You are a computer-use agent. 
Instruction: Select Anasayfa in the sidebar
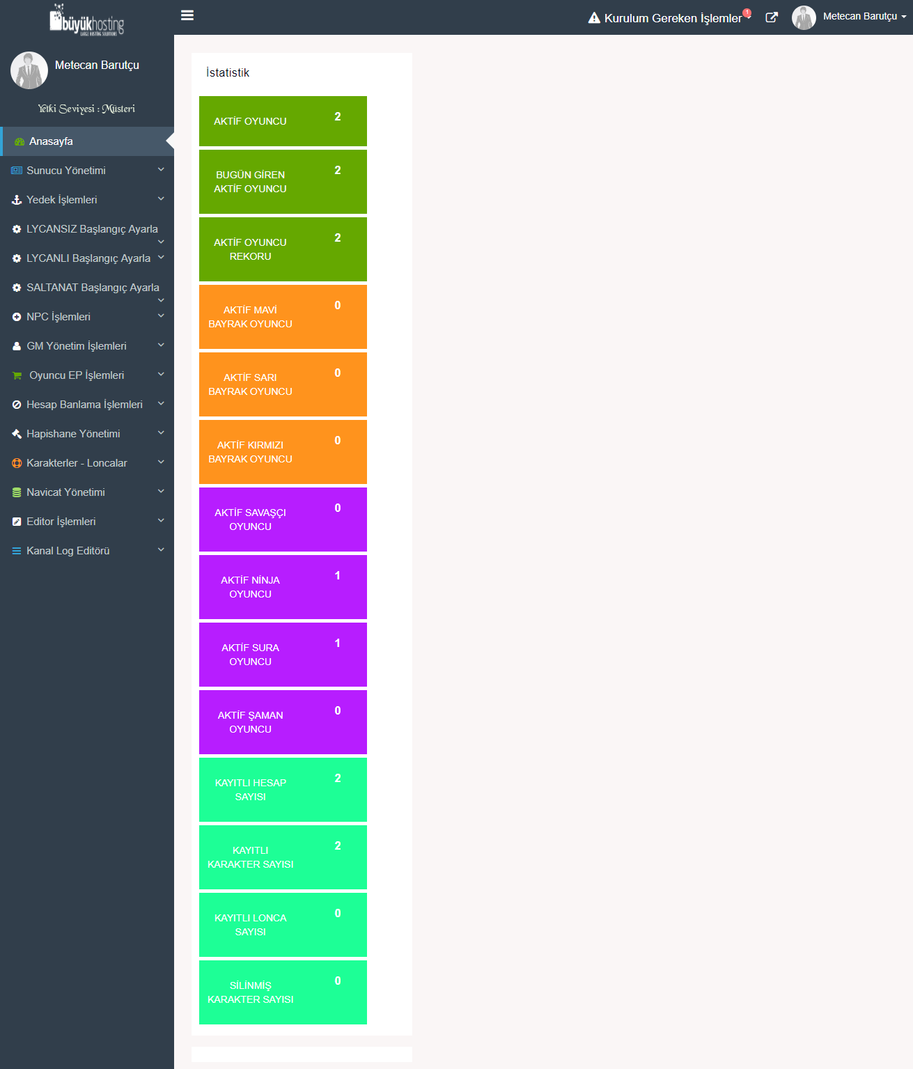pyautogui.click(x=51, y=141)
